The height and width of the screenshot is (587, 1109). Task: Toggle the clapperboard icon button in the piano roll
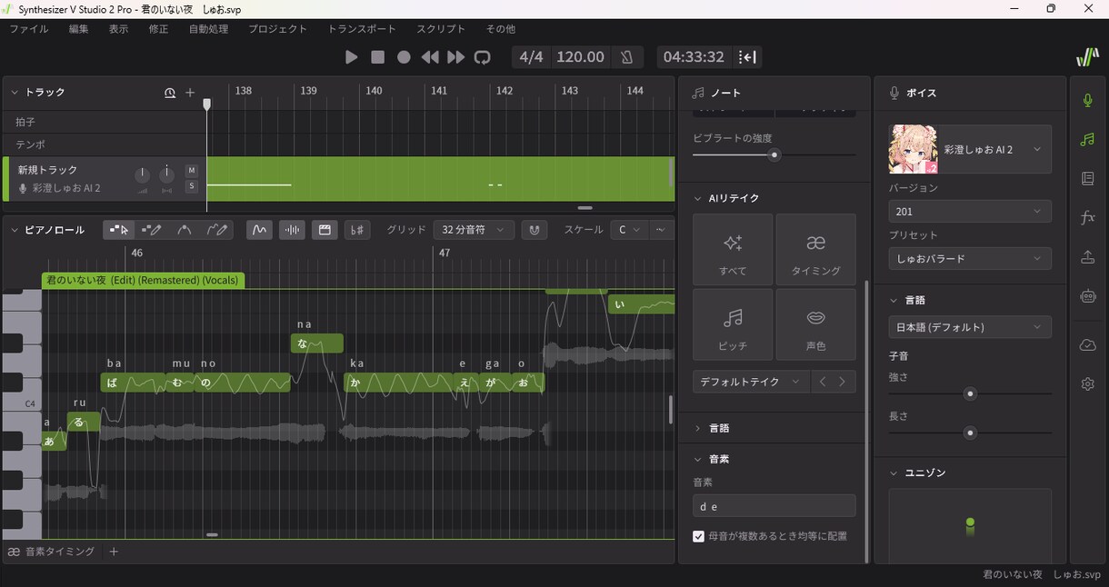[324, 230]
